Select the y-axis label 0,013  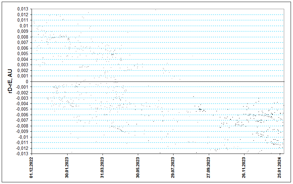tap(23, 9)
